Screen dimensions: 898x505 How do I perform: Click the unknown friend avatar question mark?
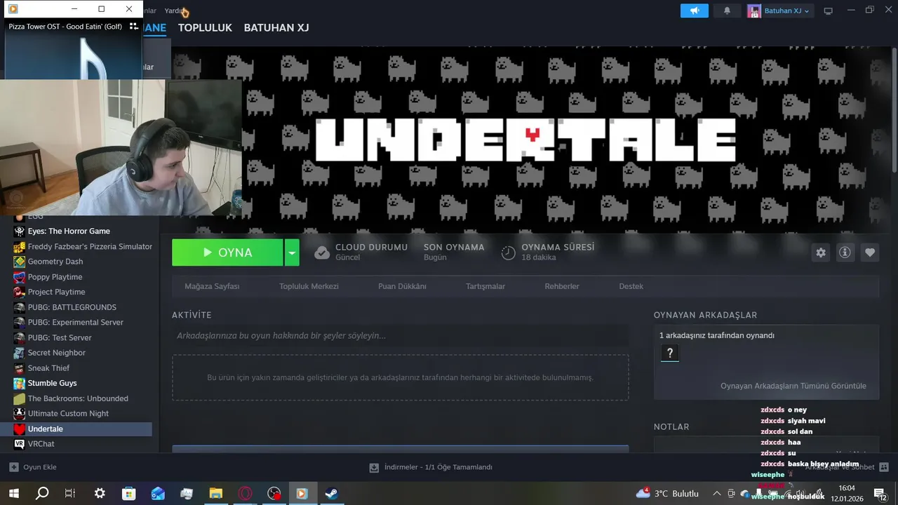pyautogui.click(x=670, y=353)
